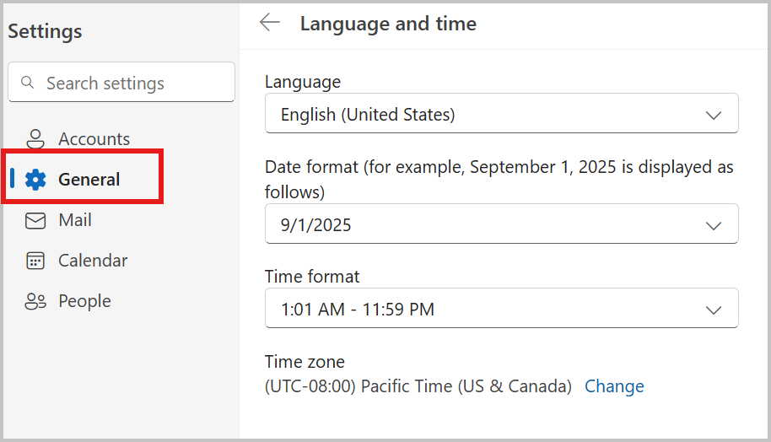771x442 pixels.
Task: Click the Calendar grid icon
Action: [x=35, y=261]
